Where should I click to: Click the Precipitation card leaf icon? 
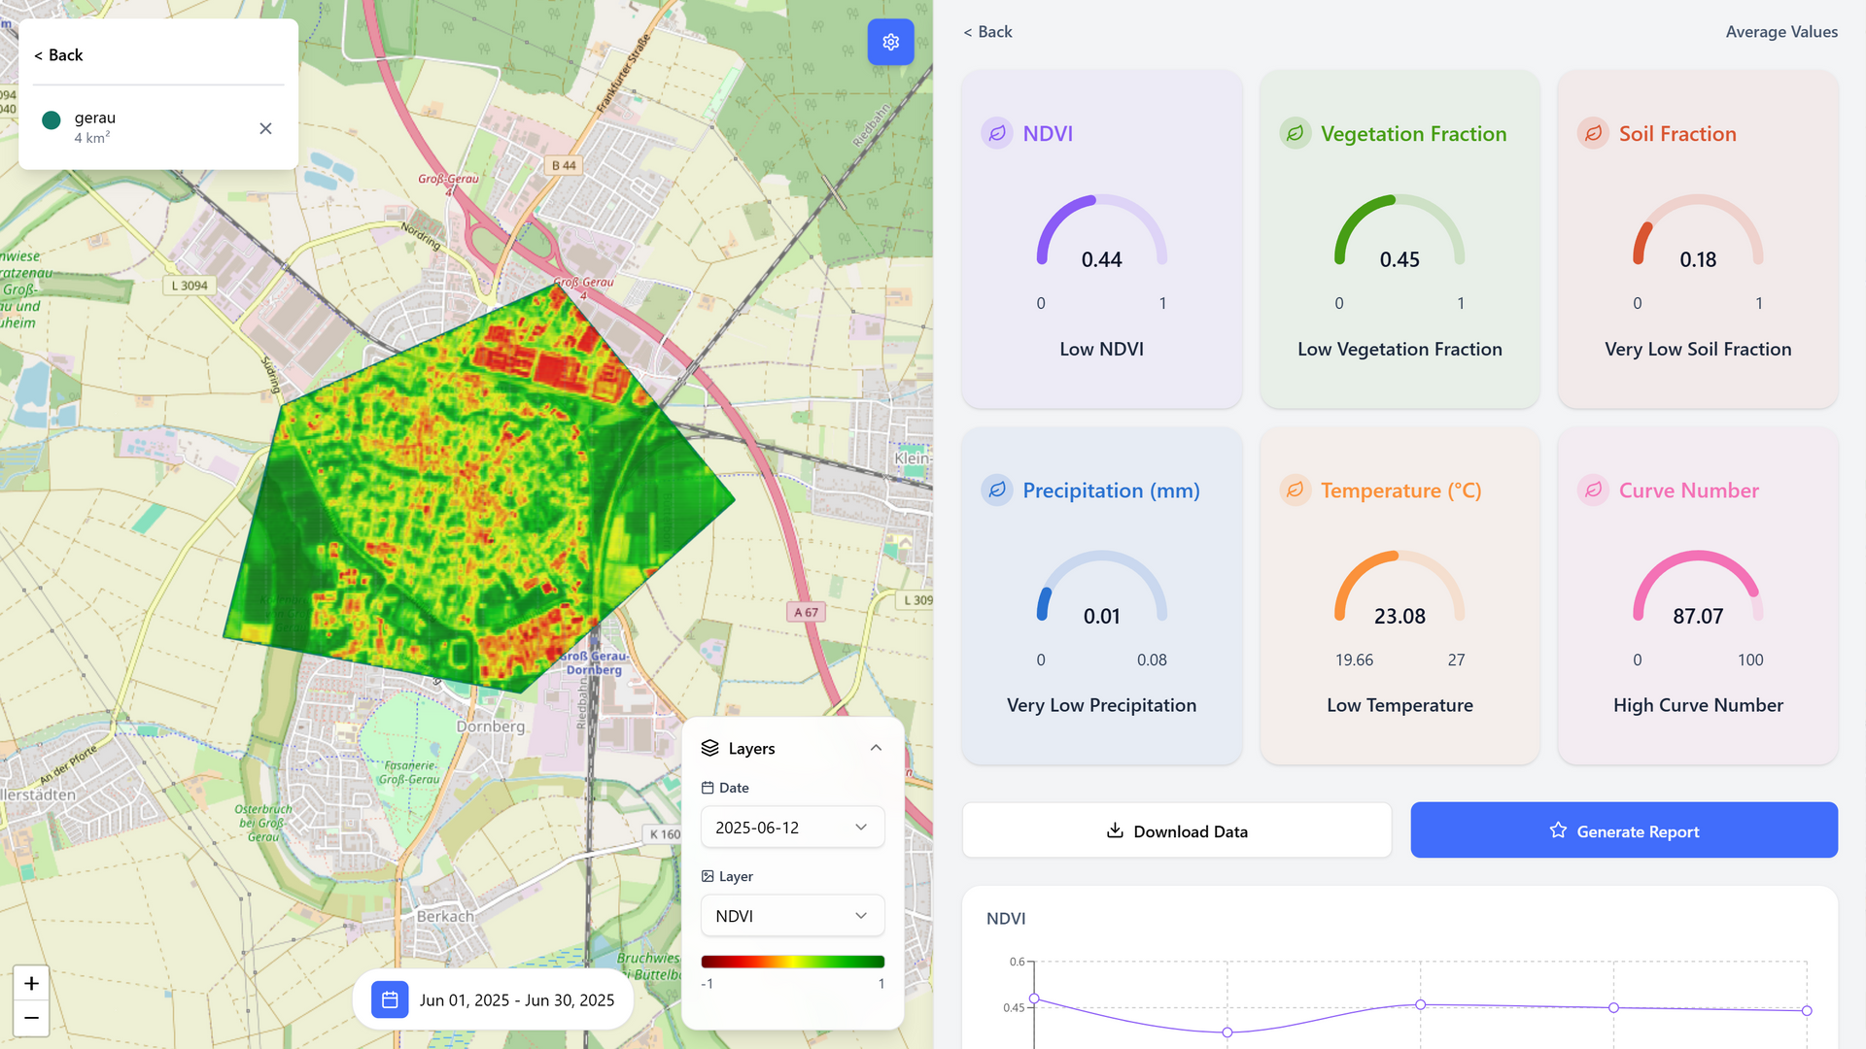996,490
